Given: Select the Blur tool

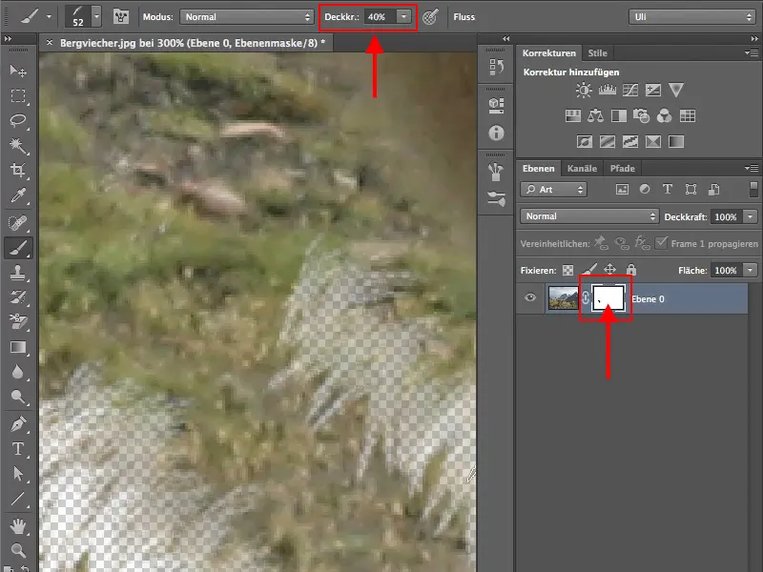Looking at the screenshot, I should point(18,372).
